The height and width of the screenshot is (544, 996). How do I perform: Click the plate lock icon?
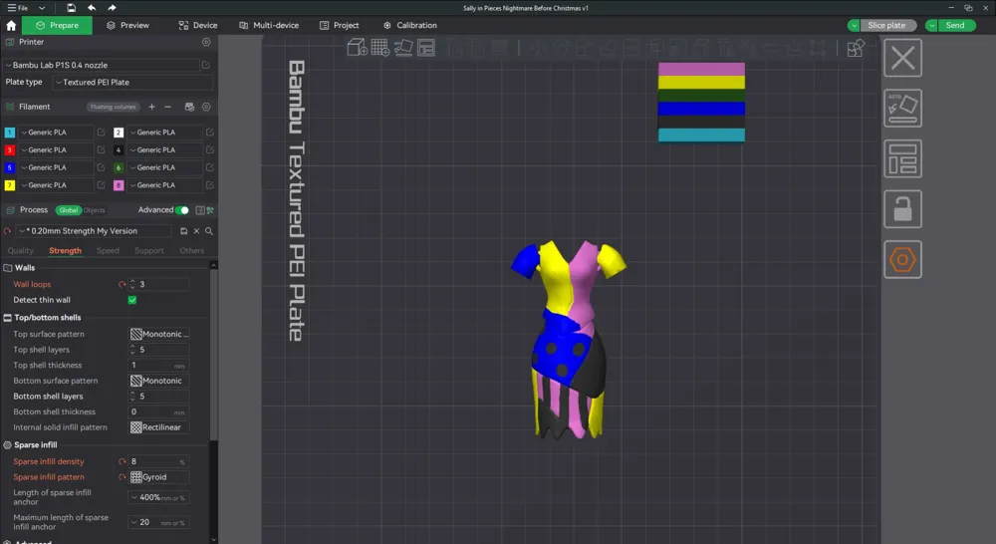click(902, 209)
